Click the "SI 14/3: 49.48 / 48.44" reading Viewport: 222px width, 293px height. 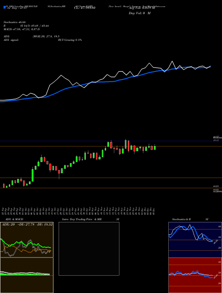click(34, 26)
